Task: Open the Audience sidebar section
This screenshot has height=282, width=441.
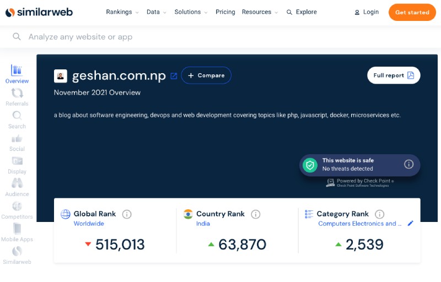Action: coord(17,188)
